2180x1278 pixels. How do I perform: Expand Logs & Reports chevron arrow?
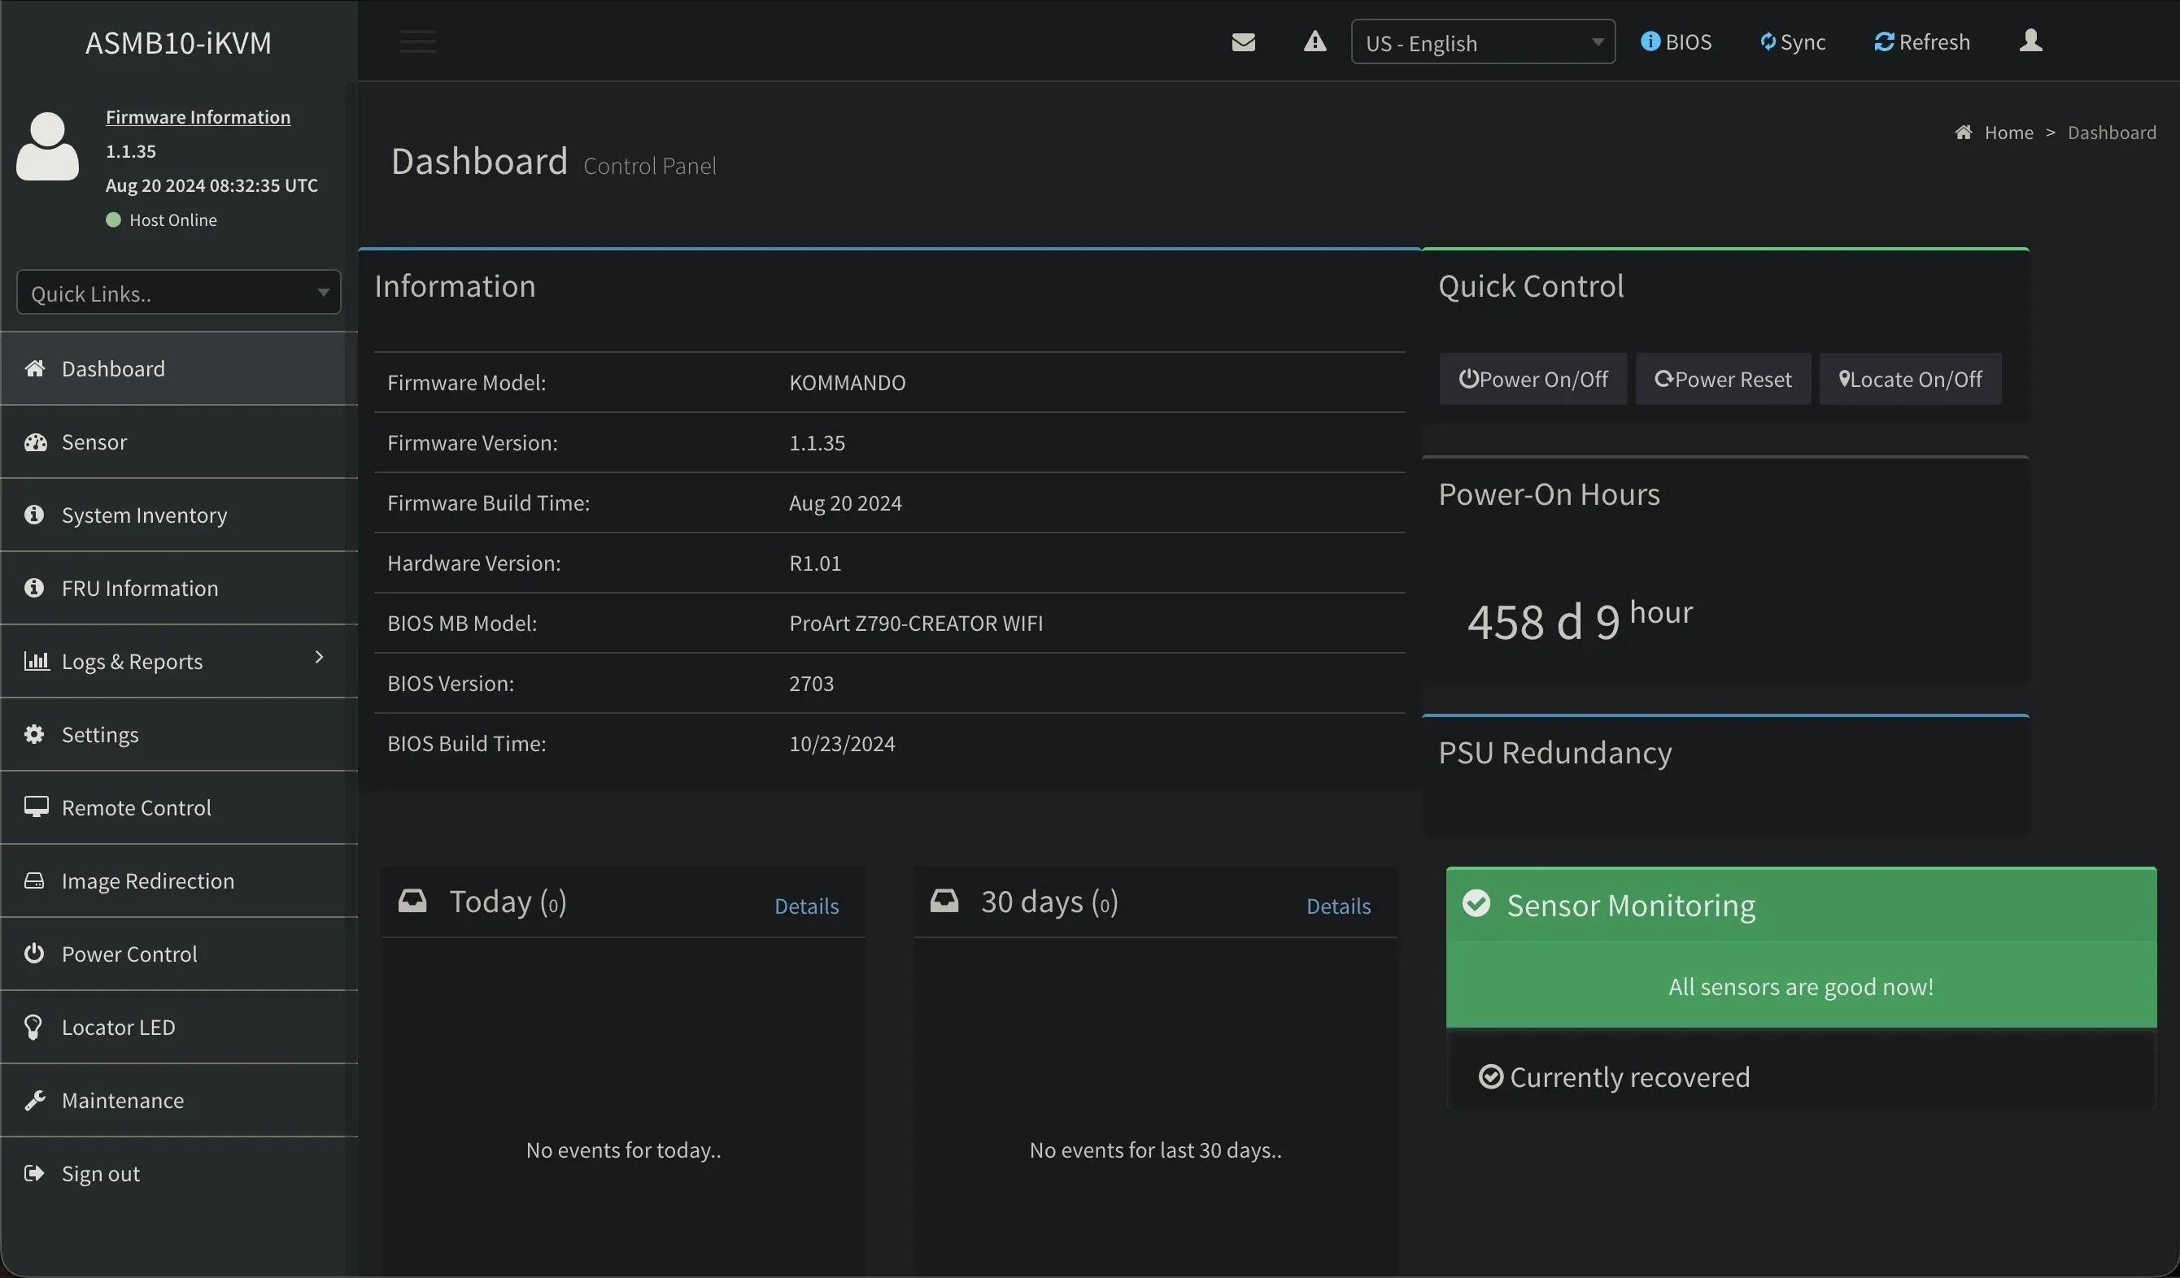(319, 658)
